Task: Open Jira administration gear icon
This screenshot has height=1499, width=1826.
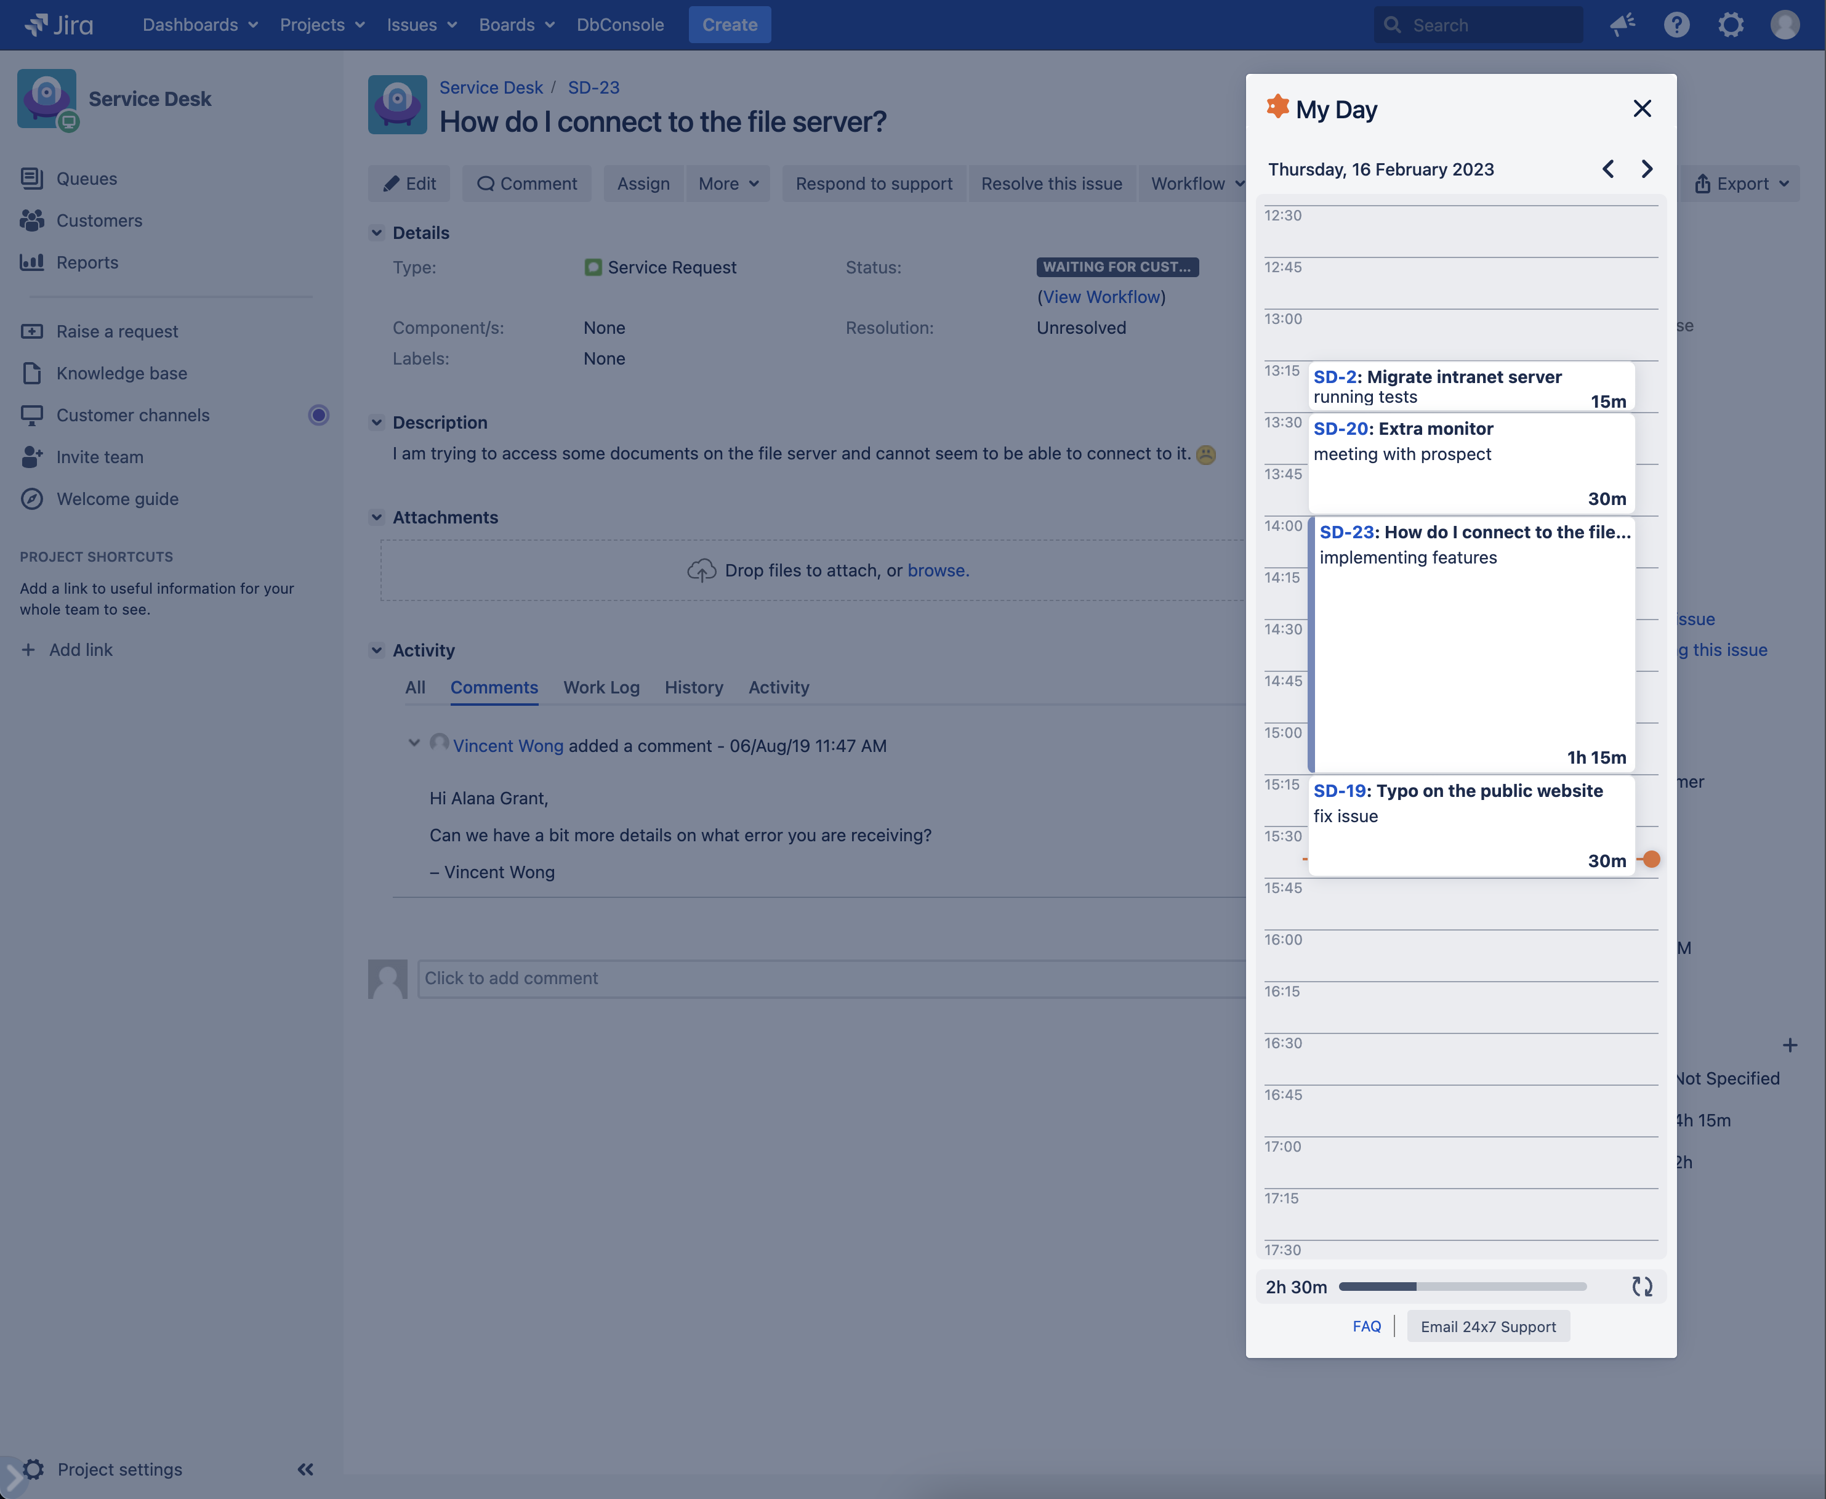Action: point(1730,25)
